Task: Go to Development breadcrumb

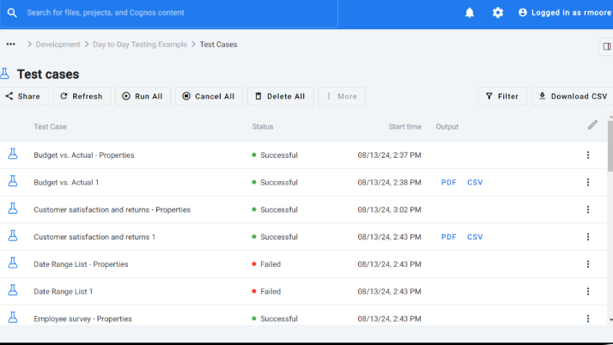Action: [x=58, y=45]
